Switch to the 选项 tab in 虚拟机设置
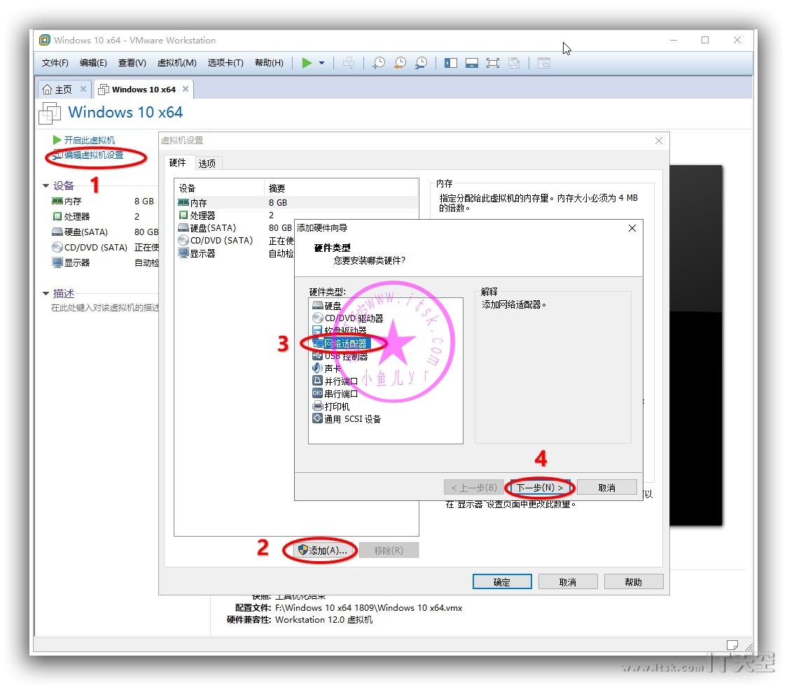This screenshot has width=787, height=685. coord(207,164)
